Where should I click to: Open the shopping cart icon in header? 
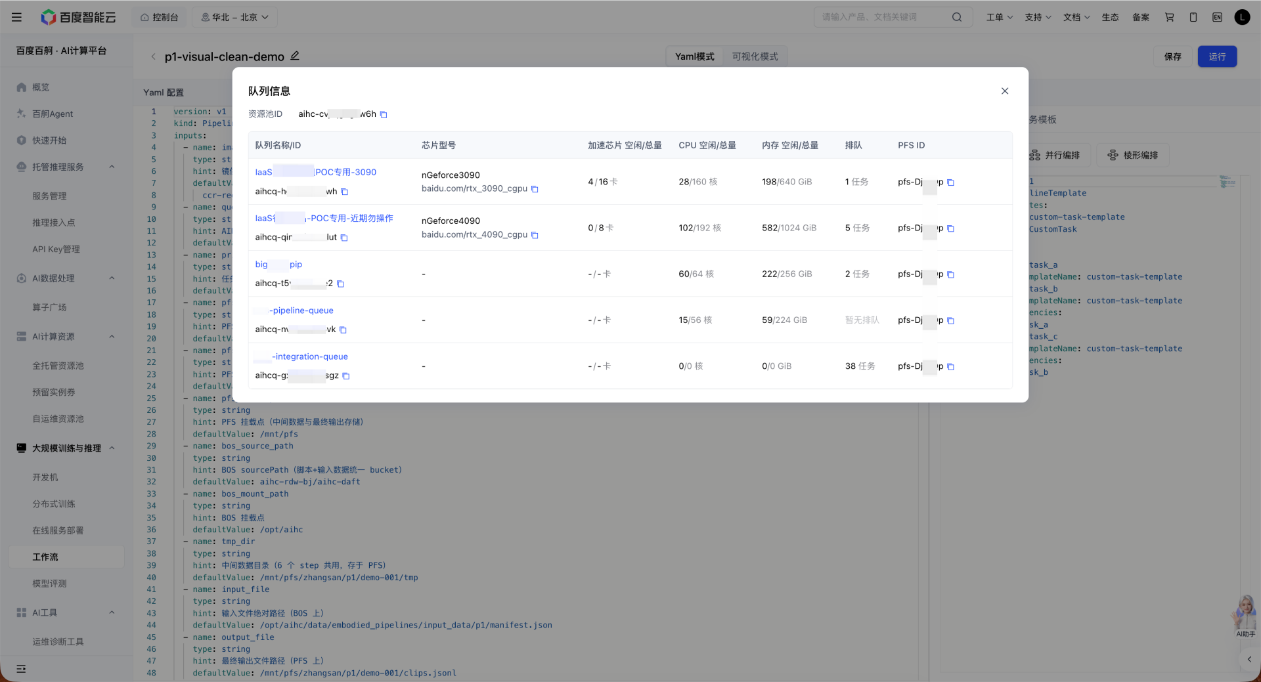[x=1170, y=17]
